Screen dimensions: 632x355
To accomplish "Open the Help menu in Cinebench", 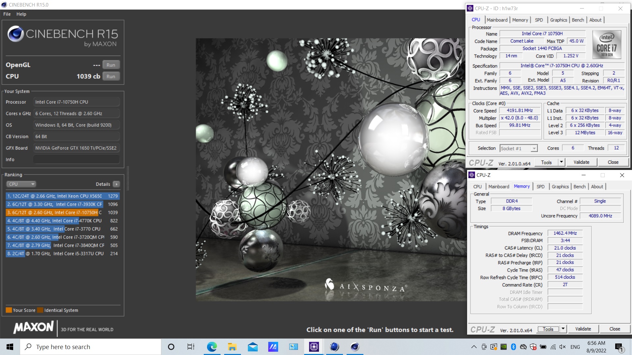I will pos(21,14).
